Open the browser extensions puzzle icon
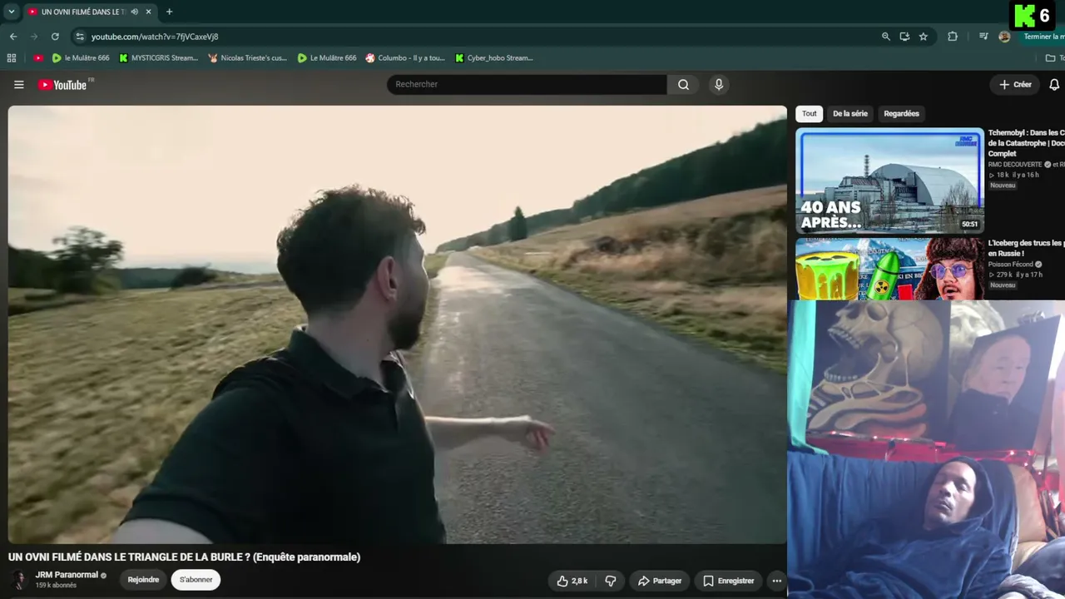1065x599 pixels. pos(953,37)
